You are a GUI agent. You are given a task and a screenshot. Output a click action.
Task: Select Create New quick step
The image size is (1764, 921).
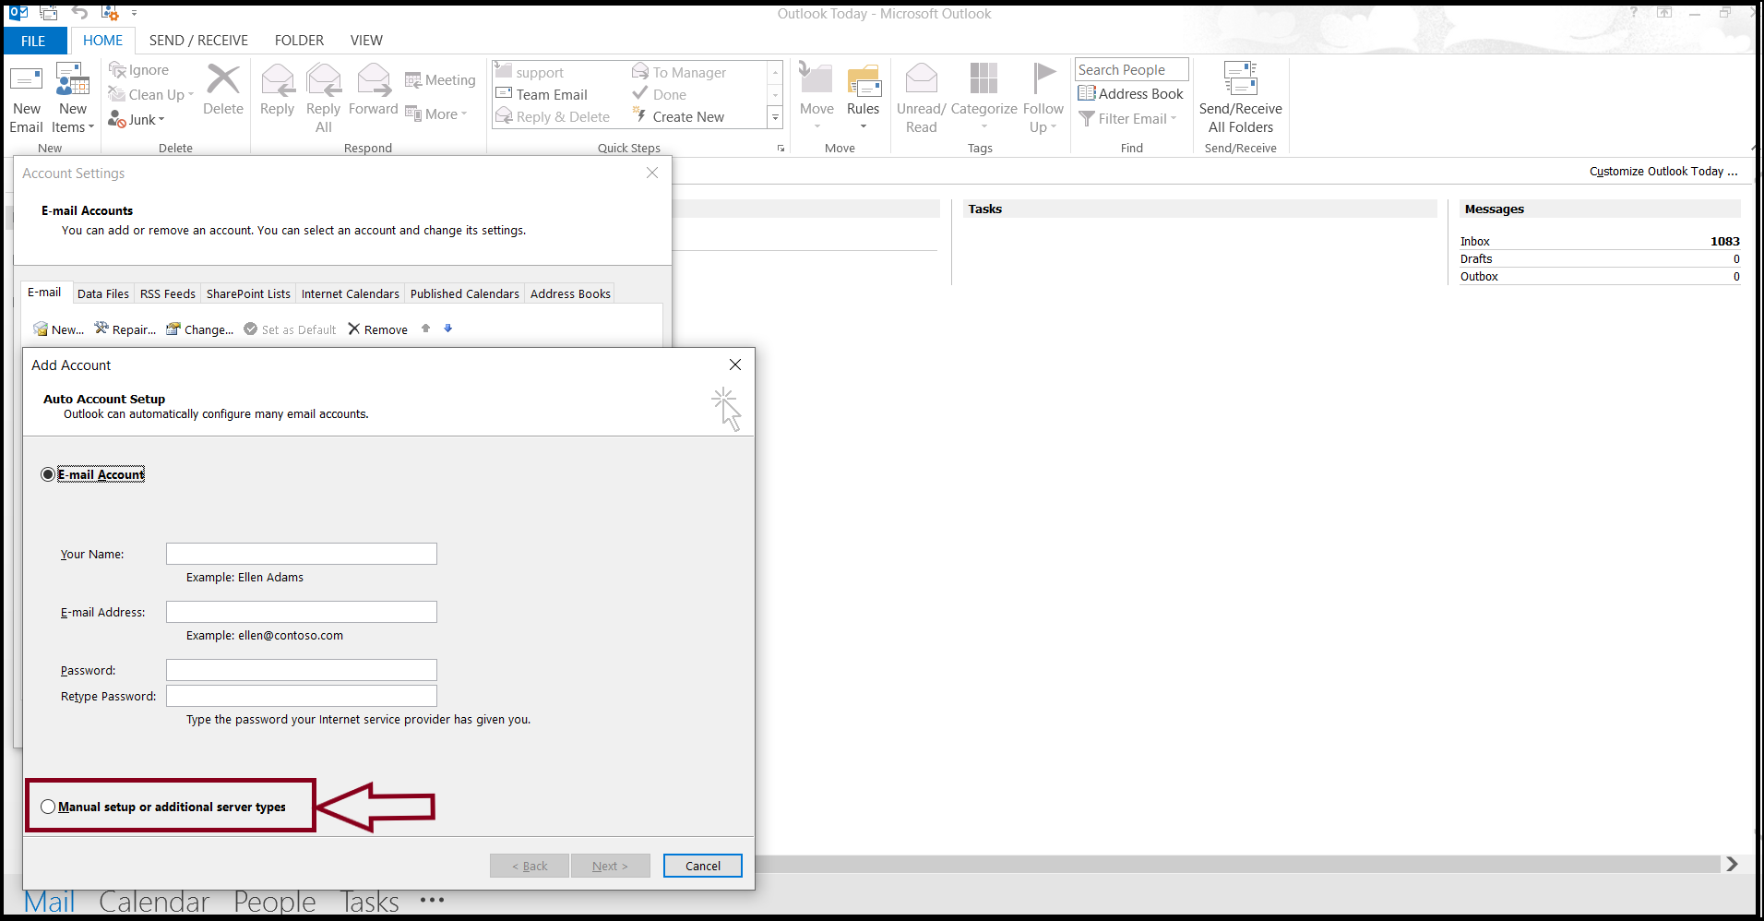679,116
